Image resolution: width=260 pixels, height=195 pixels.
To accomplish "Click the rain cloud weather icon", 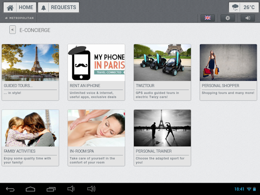I will (235, 7).
